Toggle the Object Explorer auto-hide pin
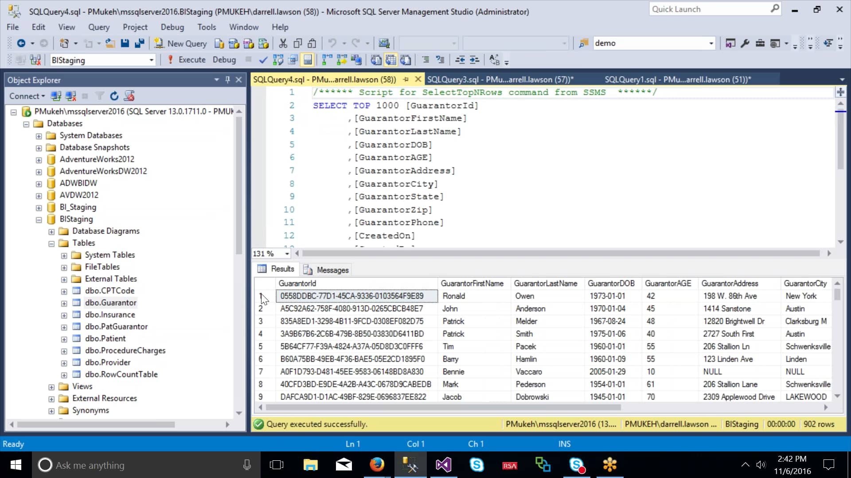 [228, 80]
